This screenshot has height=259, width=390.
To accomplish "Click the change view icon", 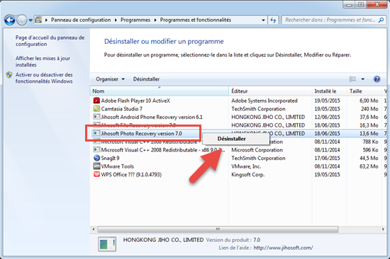I will [x=352, y=79].
